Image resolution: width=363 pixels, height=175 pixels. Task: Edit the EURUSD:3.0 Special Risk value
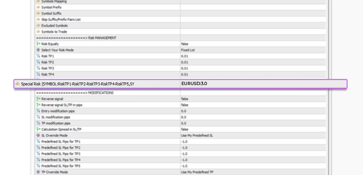pyautogui.click(x=194, y=84)
